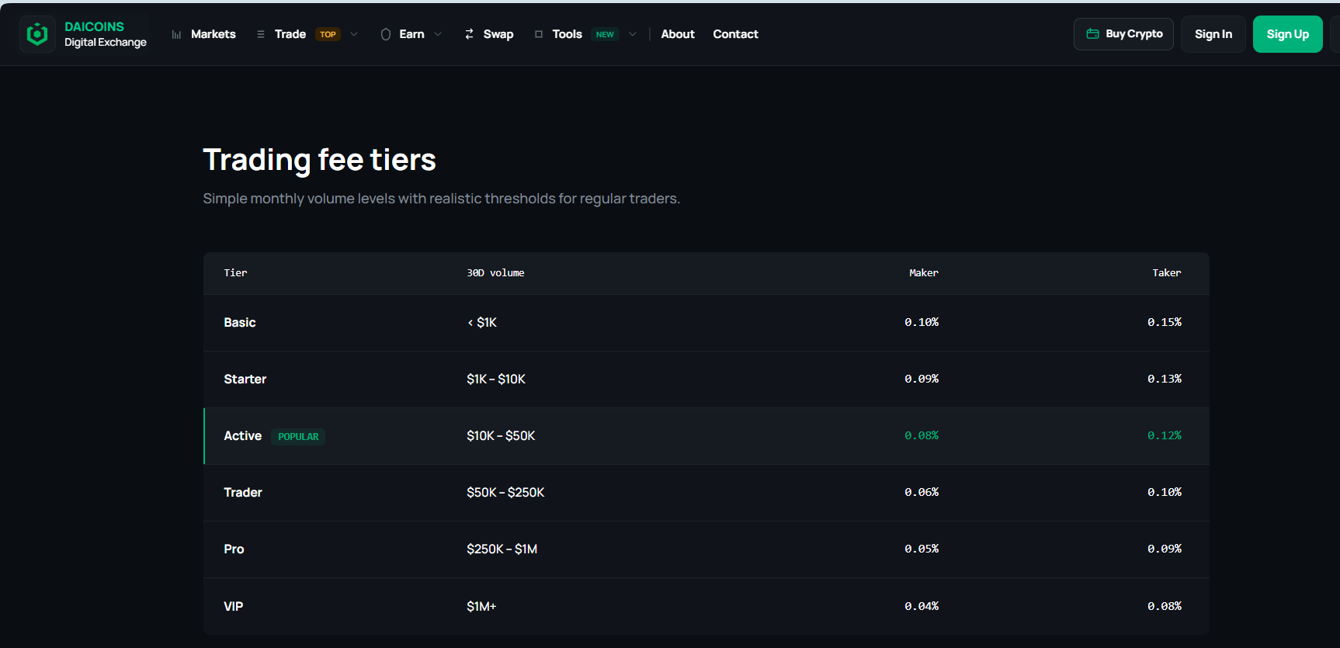This screenshot has width=1340, height=648.
Task: Click the Swap arrows icon
Action: pyautogui.click(x=469, y=34)
